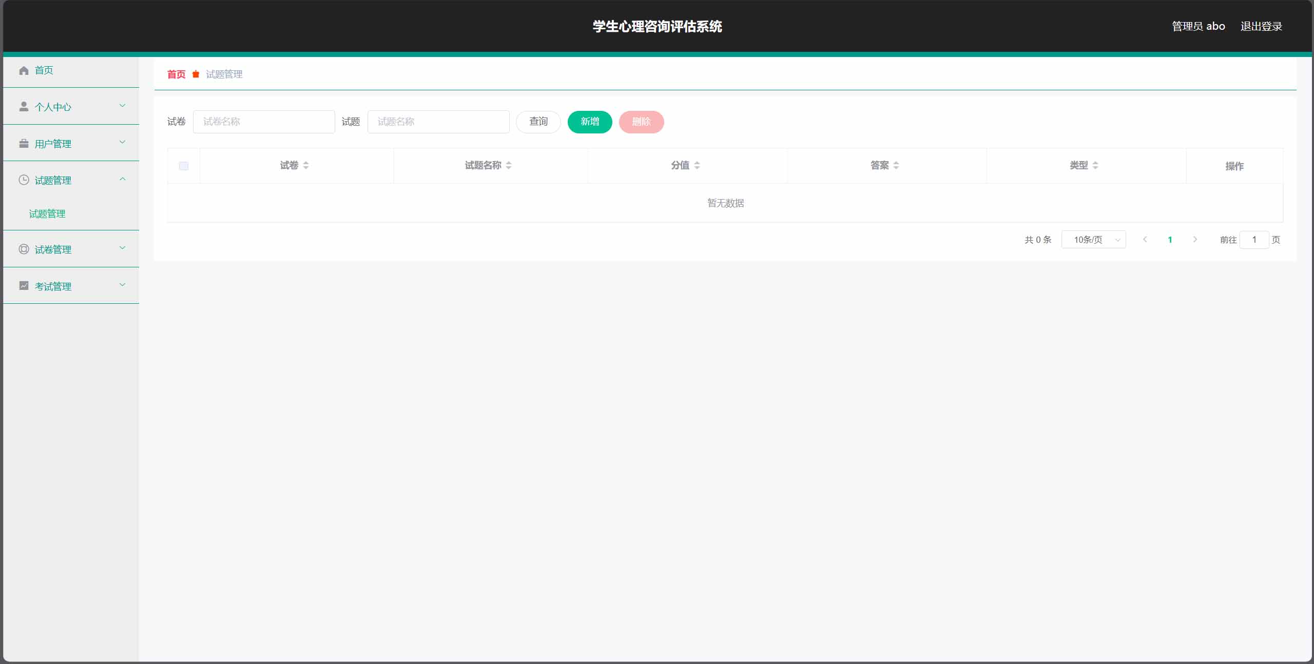Expand the 个人中心 menu chevron
1314x664 pixels.
click(x=122, y=106)
